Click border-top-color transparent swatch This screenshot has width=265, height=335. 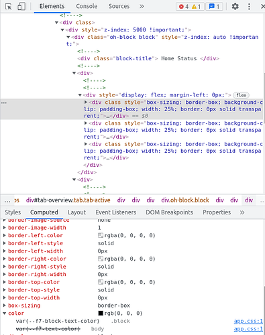[101, 282]
